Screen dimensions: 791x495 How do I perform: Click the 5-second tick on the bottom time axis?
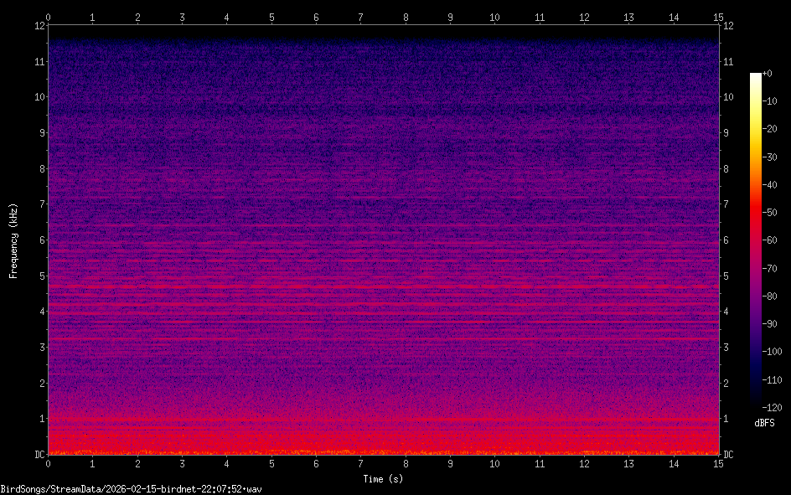[271, 463]
